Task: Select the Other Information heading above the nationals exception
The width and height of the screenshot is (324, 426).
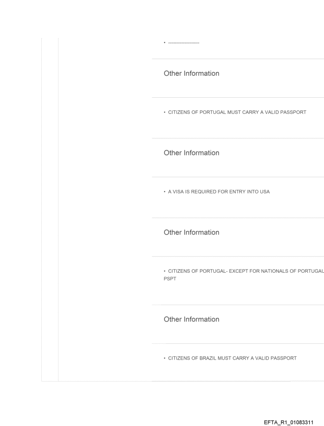Action: (x=191, y=232)
